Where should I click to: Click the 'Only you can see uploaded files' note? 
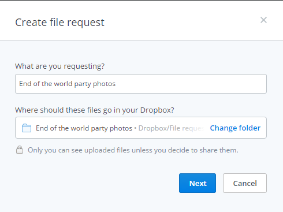click(133, 150)
